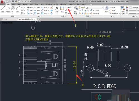The width and height of the screenshot is (139, 101).
Task: Open the quick access customize dropdown
Action: click(30, 1)
